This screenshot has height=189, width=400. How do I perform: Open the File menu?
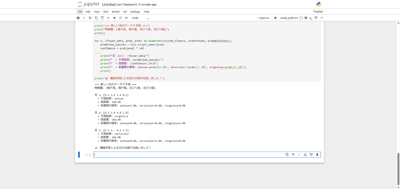click(x=80, y=12)
